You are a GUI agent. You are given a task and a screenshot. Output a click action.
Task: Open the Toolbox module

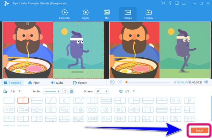click(149, 15)
